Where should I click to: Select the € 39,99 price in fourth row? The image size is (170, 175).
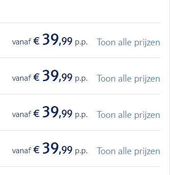pos(53,149)
